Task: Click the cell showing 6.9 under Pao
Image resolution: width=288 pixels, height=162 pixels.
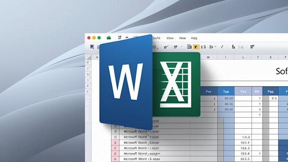Action: (x=274, y=98)
